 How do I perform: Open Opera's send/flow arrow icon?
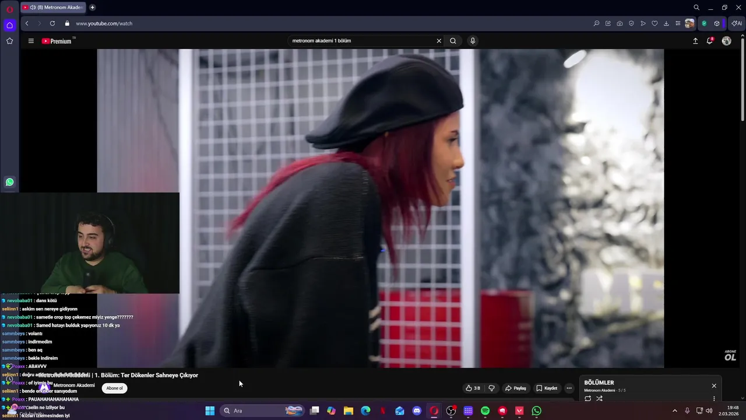point(643,23)
